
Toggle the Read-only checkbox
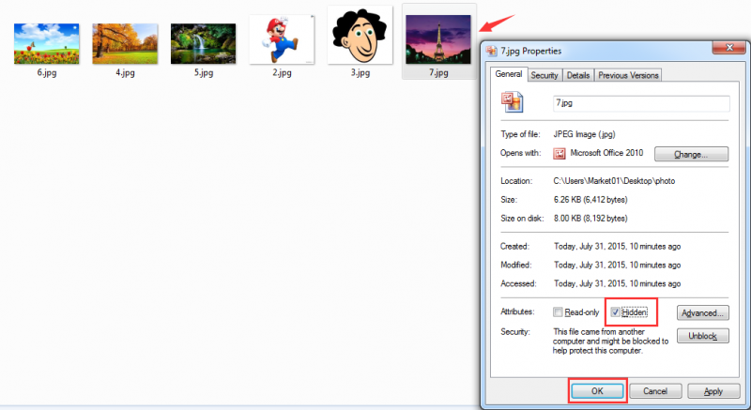coord(558,312)
